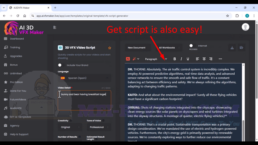Viewport: 258px width, 145px height.
Task: Go to Agency page
Action: click(x=15, y=126)
